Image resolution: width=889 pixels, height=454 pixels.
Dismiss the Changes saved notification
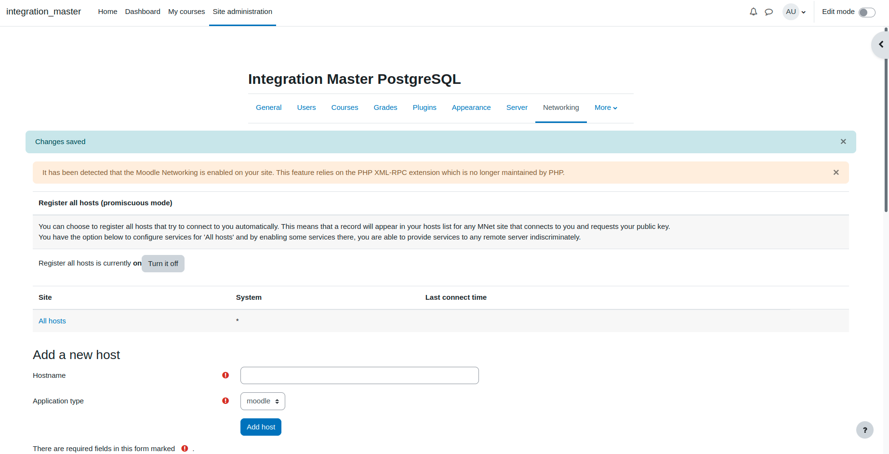(x=843, y=142)
